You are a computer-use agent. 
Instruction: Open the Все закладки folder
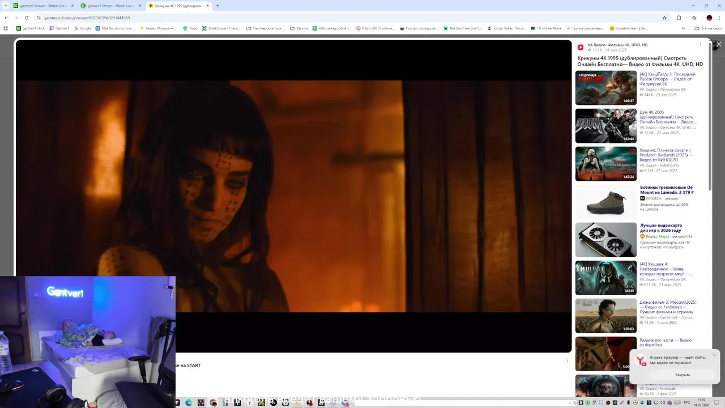click(708, 28)
